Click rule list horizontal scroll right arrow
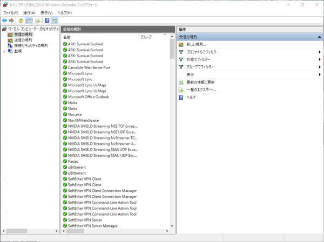This screenshot has width=324, height=242. point(167,231)
